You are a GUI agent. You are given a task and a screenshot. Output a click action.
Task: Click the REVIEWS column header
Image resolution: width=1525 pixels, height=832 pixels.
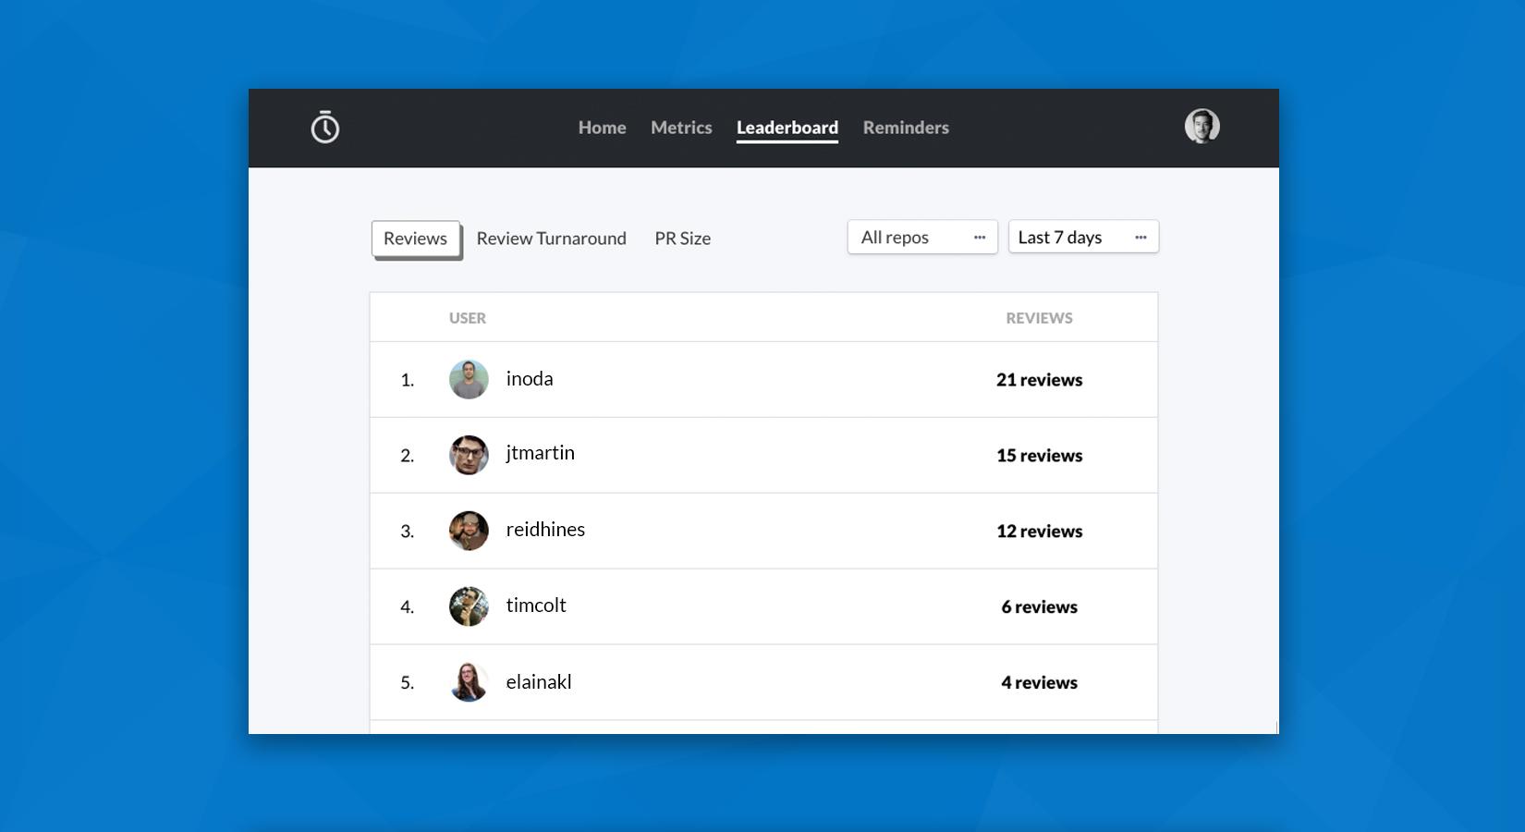(x=1039, y=318)
